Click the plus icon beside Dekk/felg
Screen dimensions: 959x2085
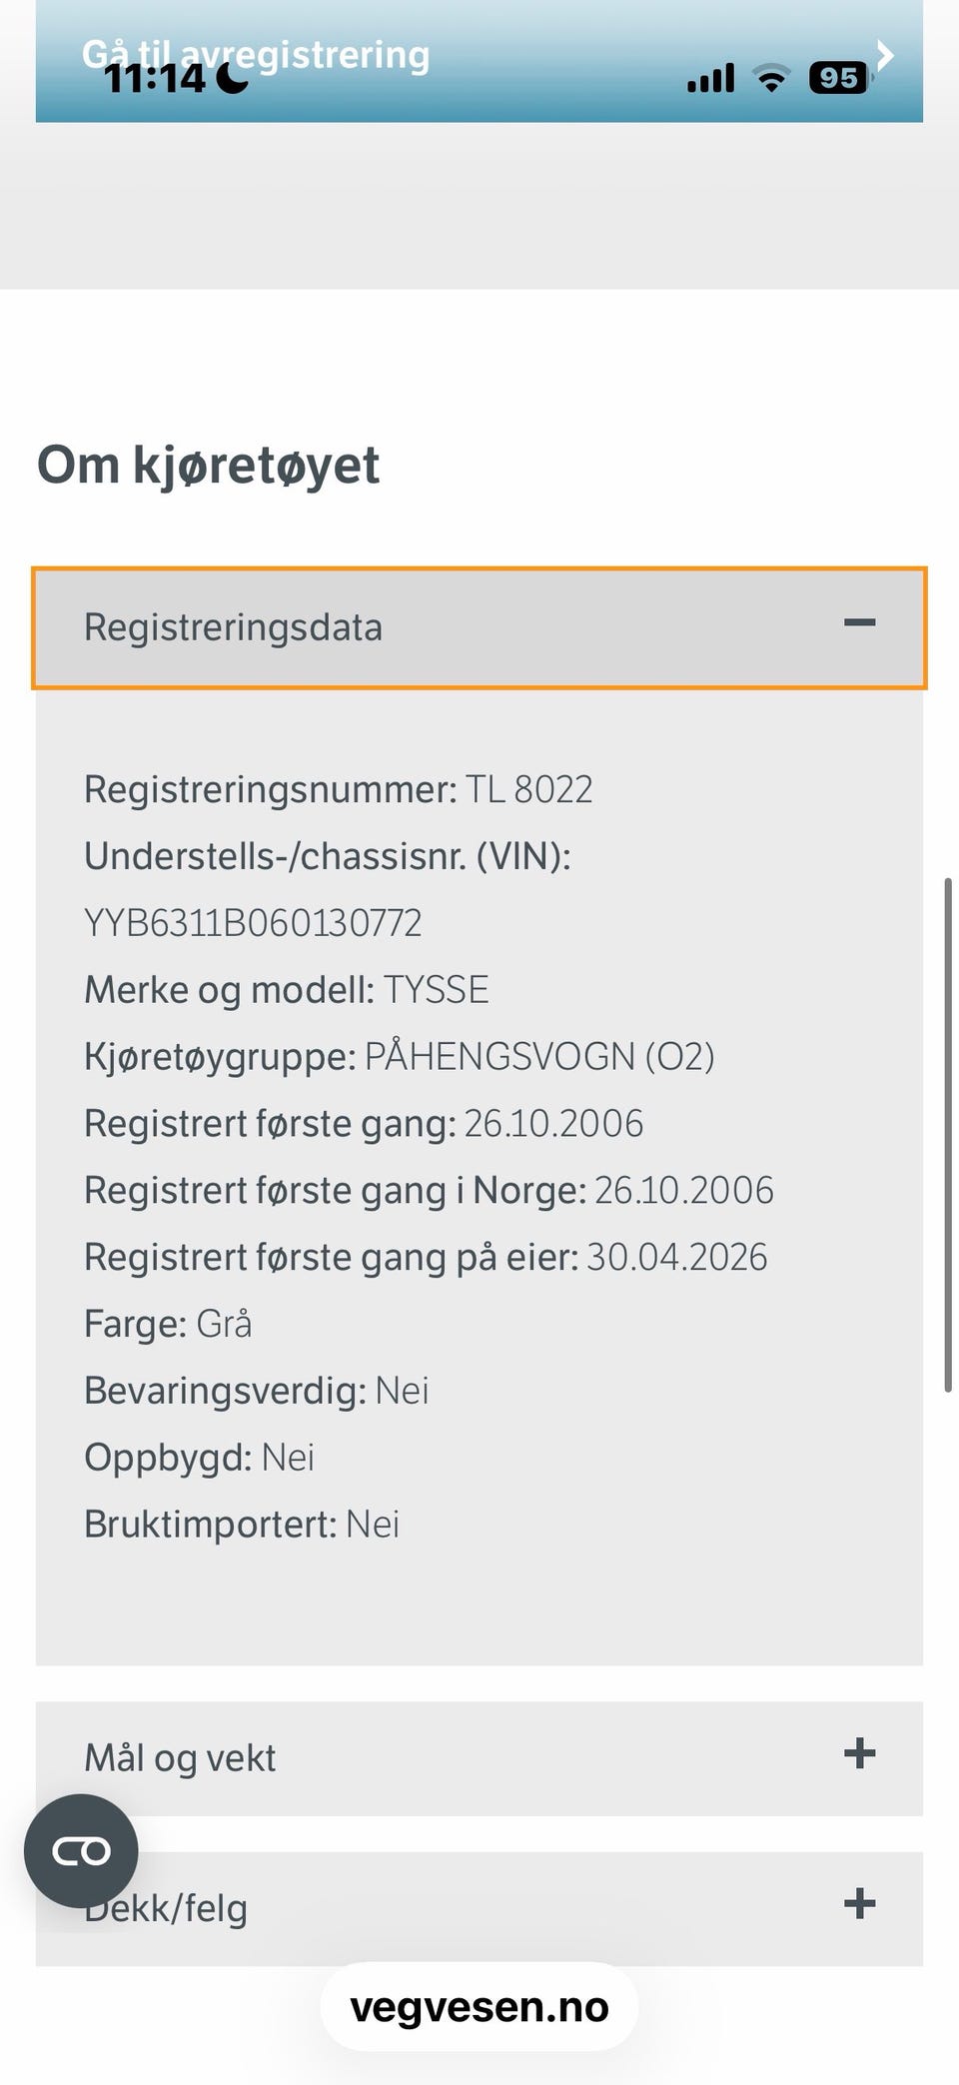point(859,1903)
